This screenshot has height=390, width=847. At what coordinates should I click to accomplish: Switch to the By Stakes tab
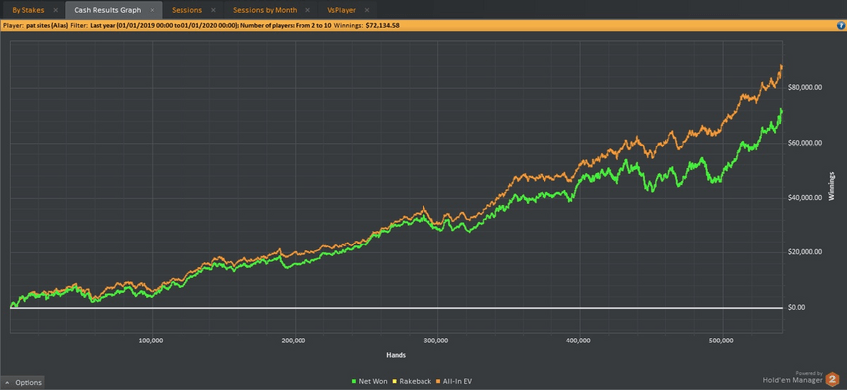click(28, 10)
